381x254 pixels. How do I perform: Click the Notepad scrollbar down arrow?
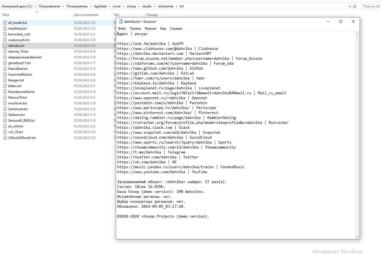[357, 236]
